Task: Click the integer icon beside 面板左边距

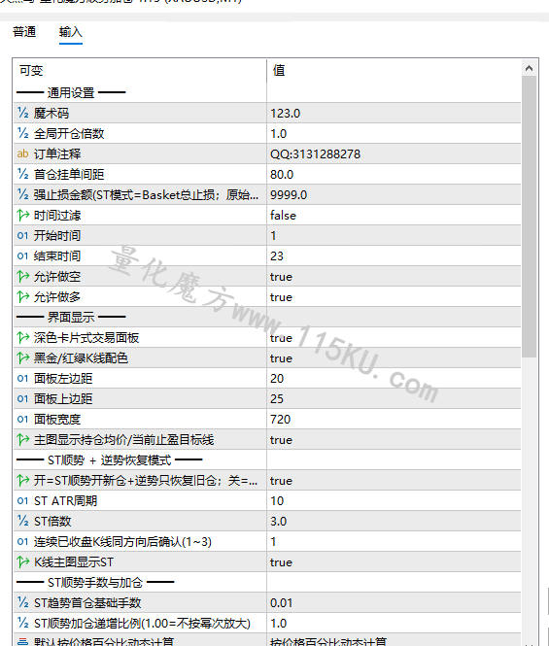Action: [22, 378]
